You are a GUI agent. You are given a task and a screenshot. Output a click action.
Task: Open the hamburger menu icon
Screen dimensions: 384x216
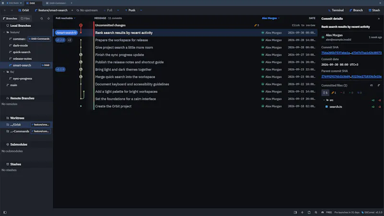pyautogui.click(x=3, y=3)
